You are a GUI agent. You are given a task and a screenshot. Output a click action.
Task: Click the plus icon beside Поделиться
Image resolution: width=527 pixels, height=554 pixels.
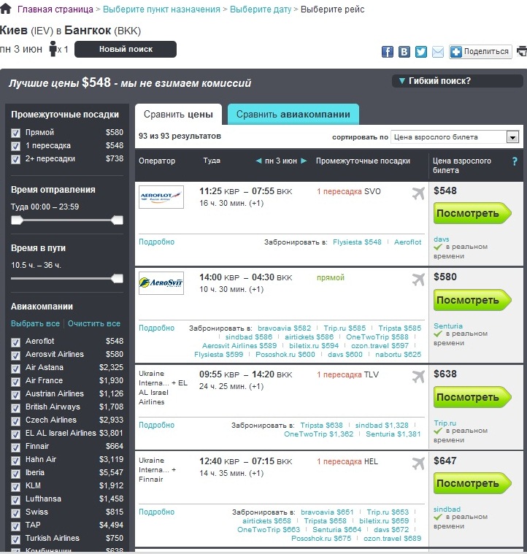(x=456, y=52)
